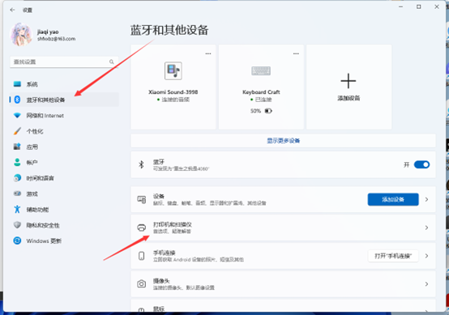The width and height of the screenshot is (449, 315).
Task: Open 系统 in the sidebar
Action: 64,84
